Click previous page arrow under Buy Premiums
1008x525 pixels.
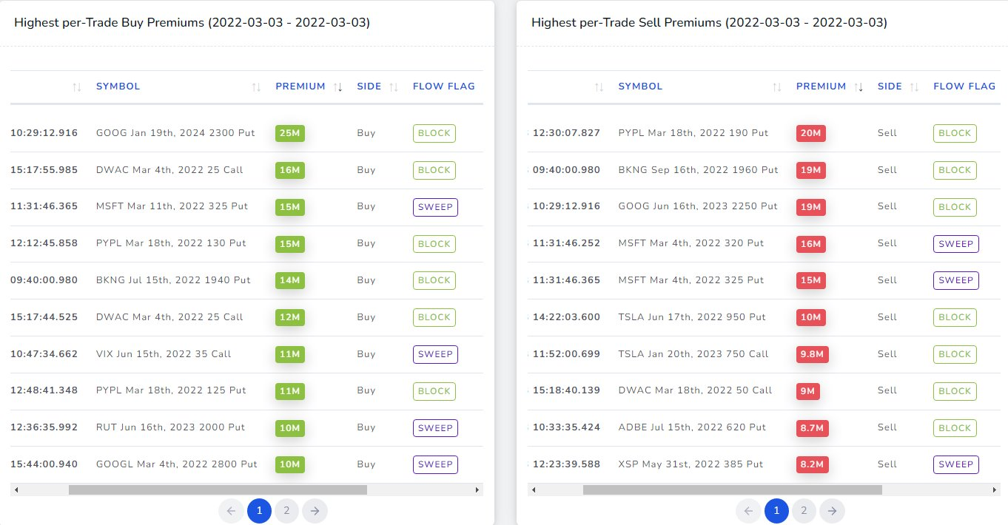click(231, 510)
